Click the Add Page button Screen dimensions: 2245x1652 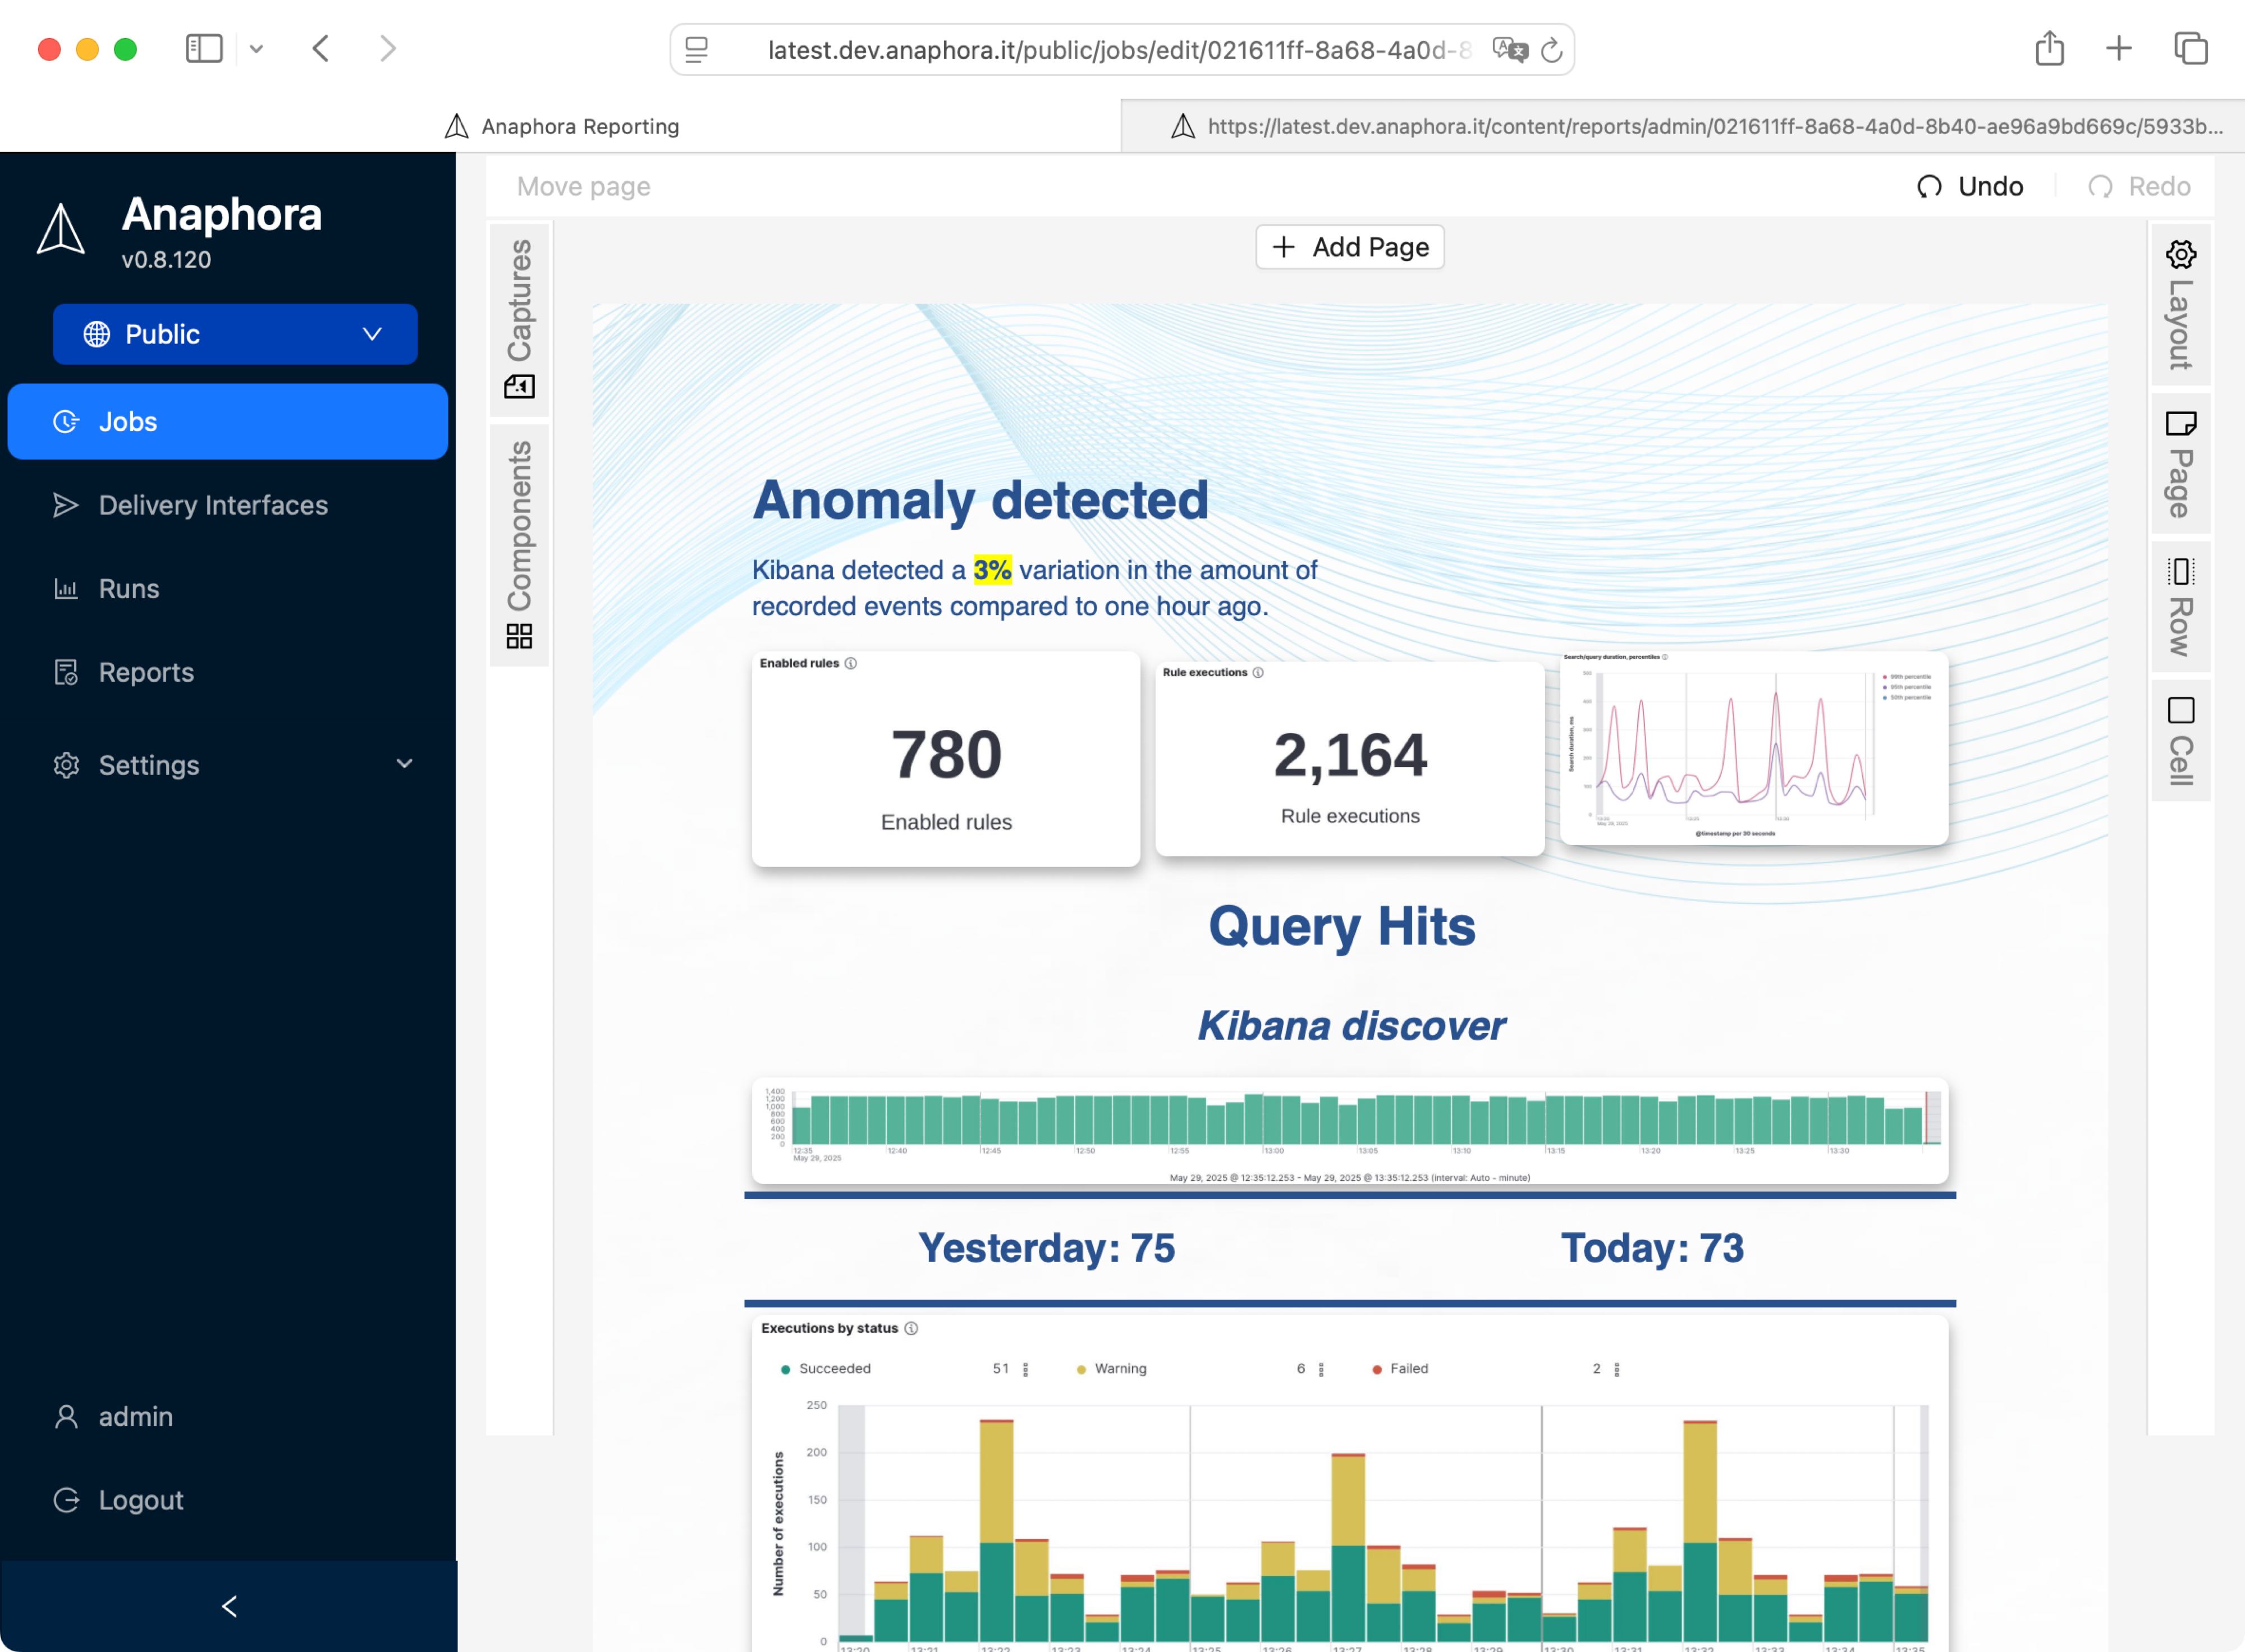1349,247
